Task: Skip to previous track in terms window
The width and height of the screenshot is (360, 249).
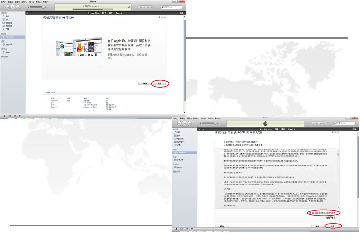Action: coord(179,123)
